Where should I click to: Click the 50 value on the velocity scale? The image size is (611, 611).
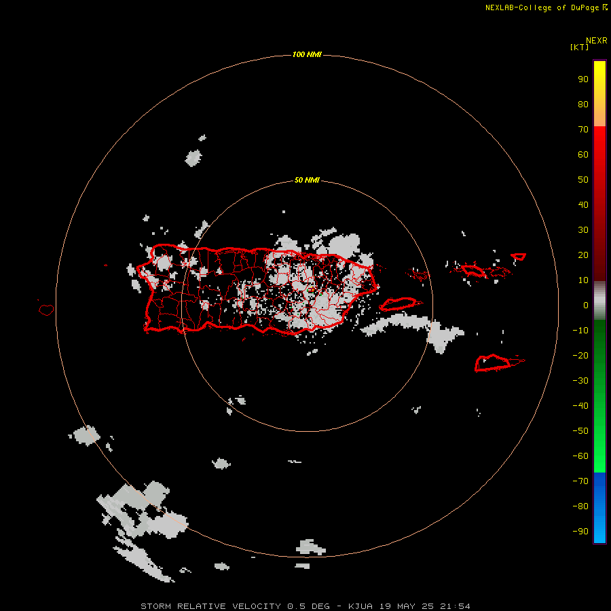(x=583, y=180)
